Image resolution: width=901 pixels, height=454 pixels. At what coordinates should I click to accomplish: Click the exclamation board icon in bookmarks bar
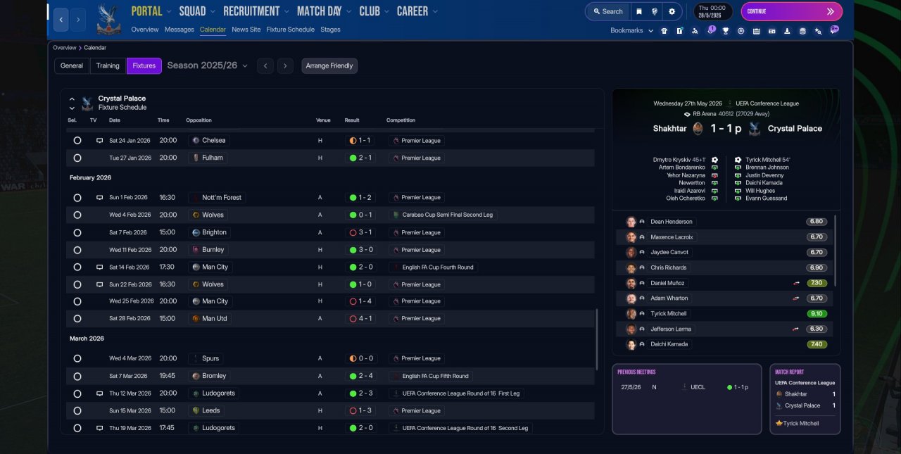click(679, 31)
